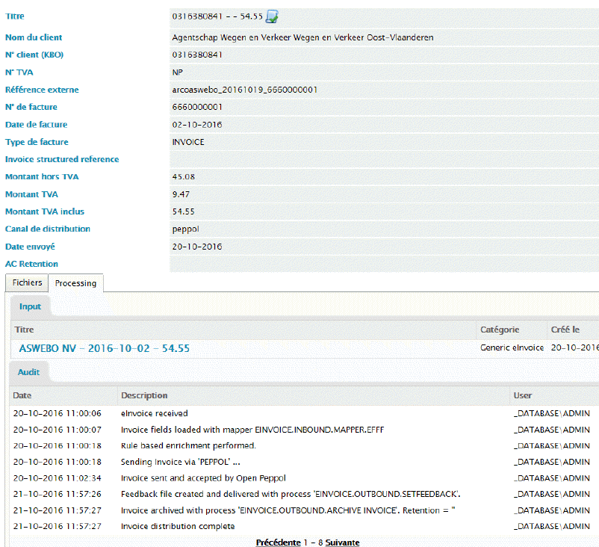
Task: Click the Generic eInvoice category cell
Action: [512, 347]
